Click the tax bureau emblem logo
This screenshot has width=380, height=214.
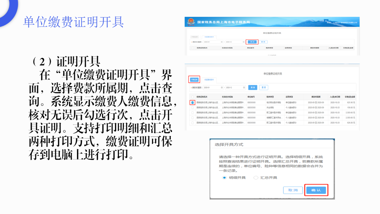tap(191, 22)
